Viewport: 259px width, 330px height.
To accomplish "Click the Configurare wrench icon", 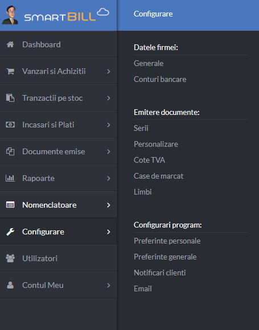I will [10, 232].
